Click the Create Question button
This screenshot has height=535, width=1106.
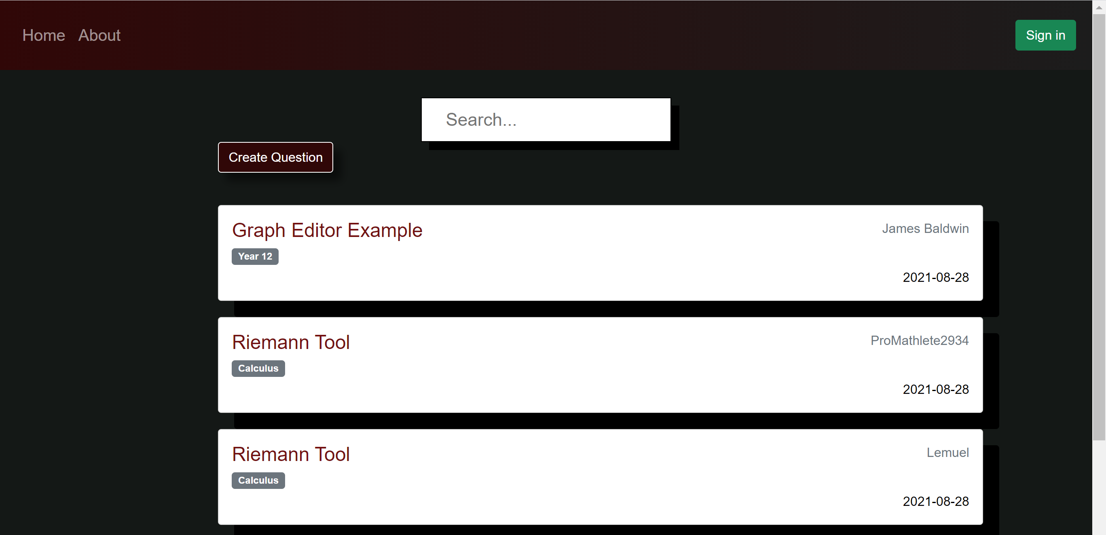tap(275, 157)
